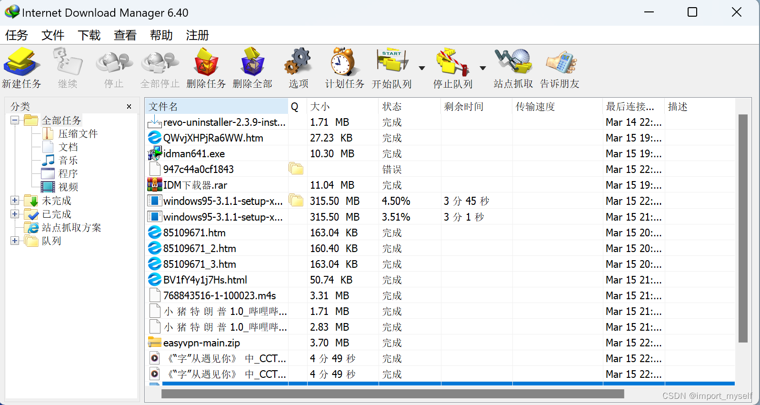Close the 分类 side panel
The width and height of the screenshot is (760, 405).
[x=129, y=107]
